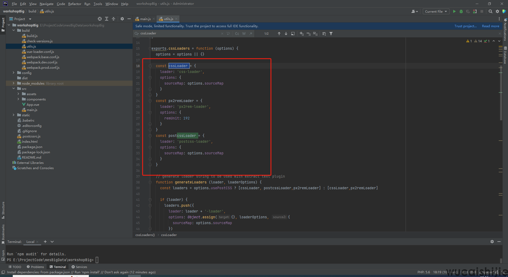Viewport: 508px width, 277px height.
Task: Select all occurrences icon in find bar
Action: point(315,34)
